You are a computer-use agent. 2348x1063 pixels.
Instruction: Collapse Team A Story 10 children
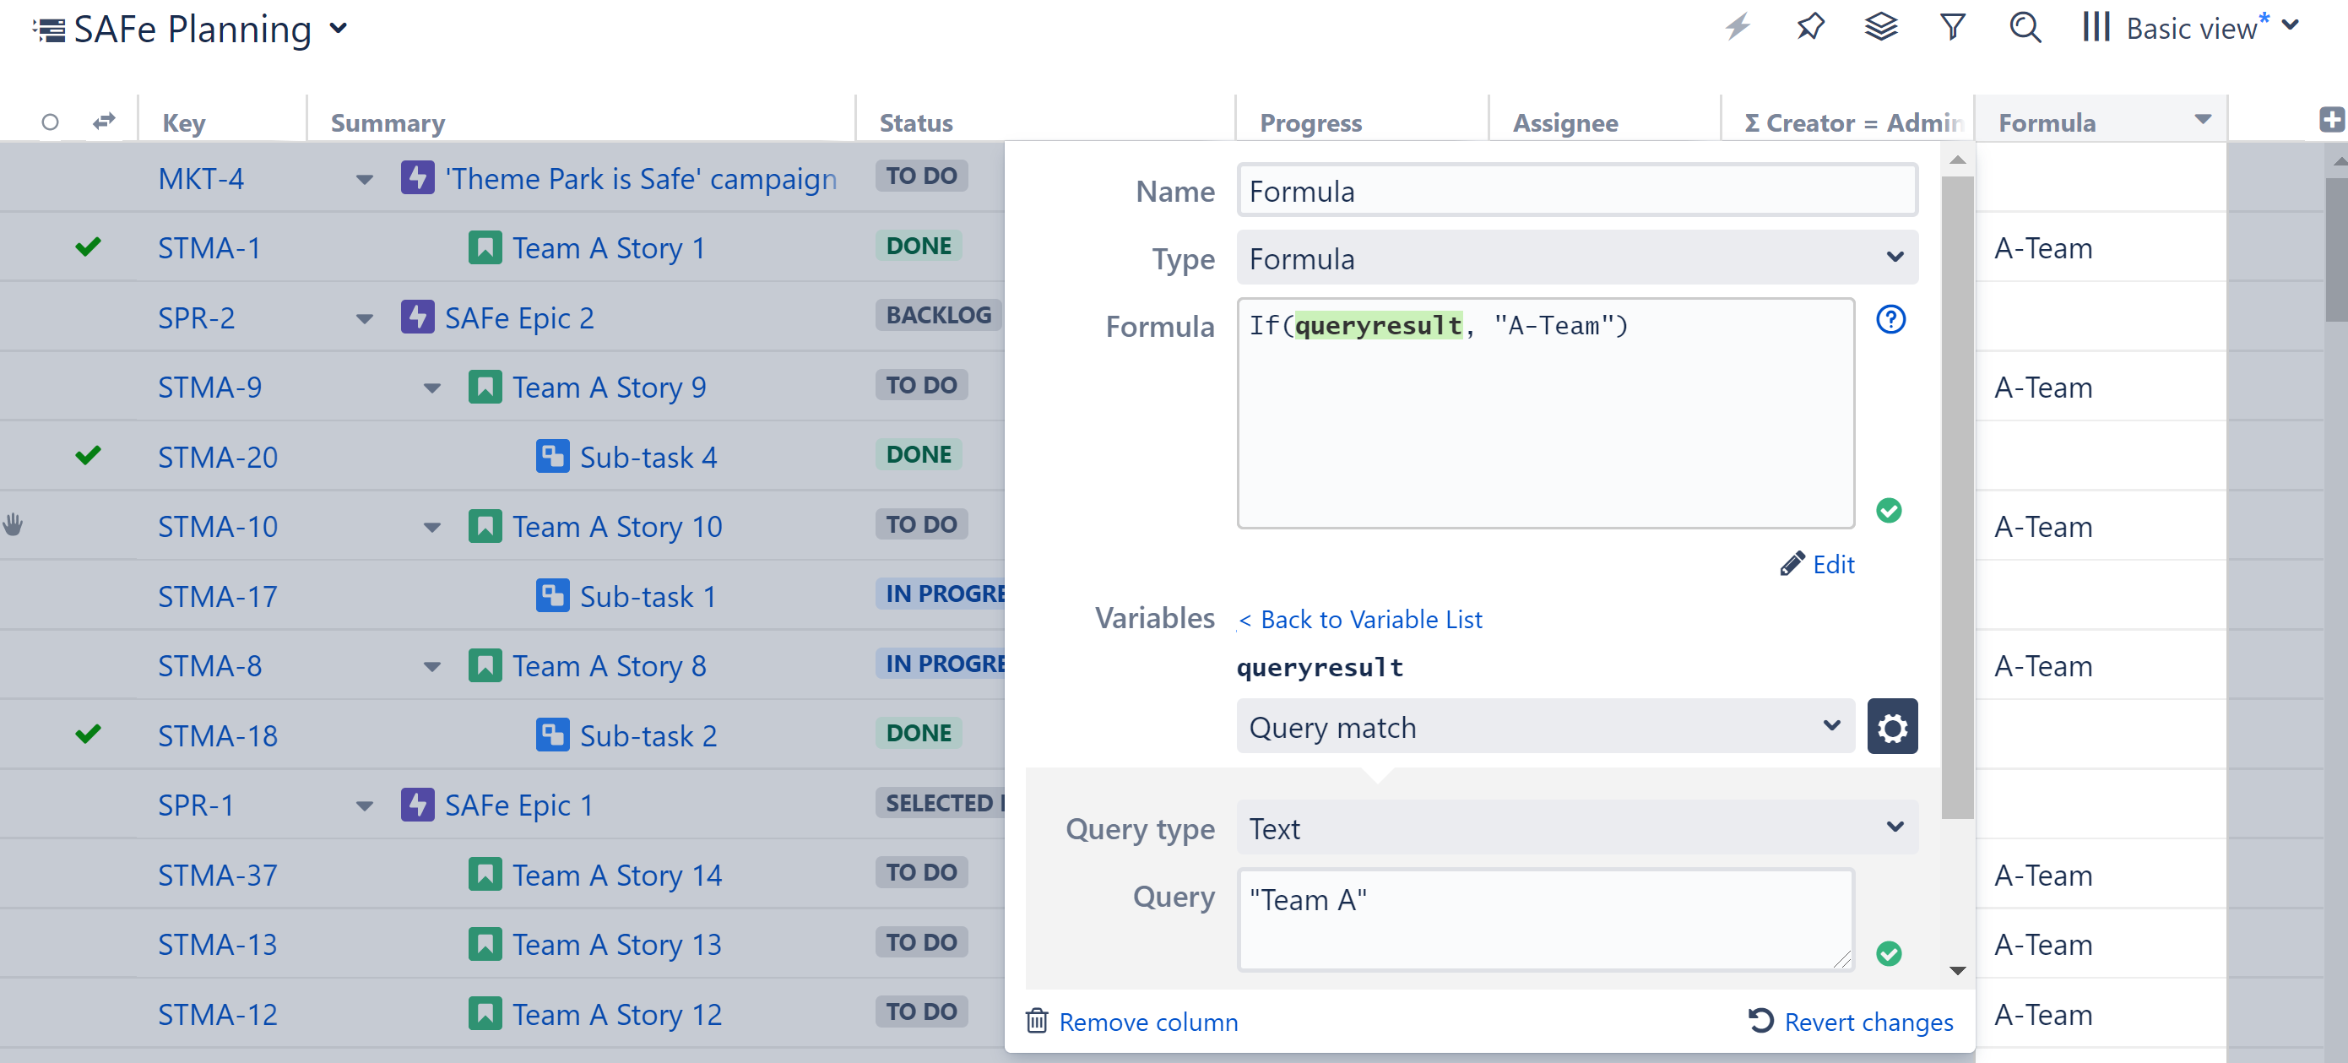click(432, 527)
